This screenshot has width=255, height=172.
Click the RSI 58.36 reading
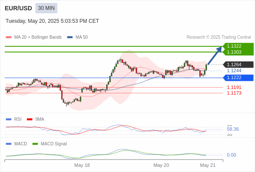click(233, 129)
